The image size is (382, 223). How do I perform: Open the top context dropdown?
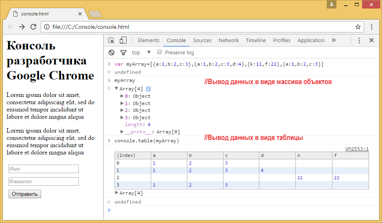click(141, 53)
